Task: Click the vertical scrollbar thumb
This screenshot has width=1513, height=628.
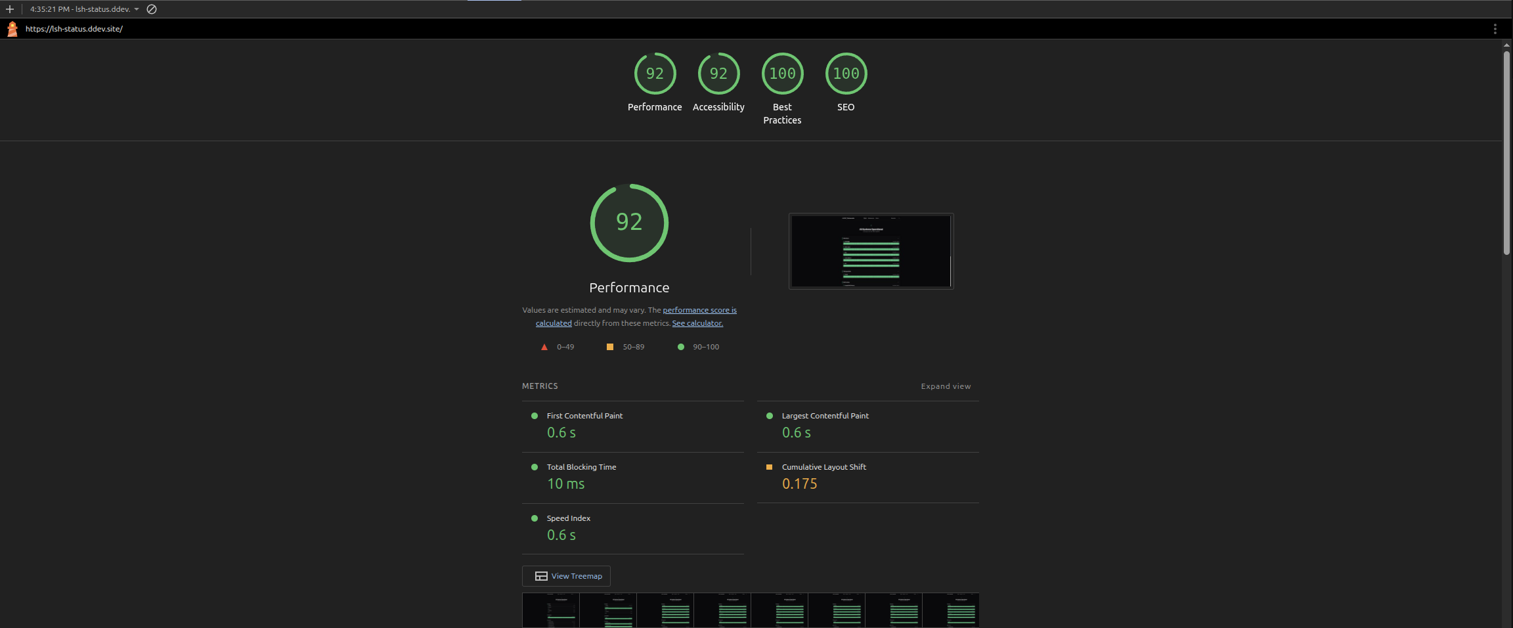Action: pyautogui.click(x=1506, y=152)
